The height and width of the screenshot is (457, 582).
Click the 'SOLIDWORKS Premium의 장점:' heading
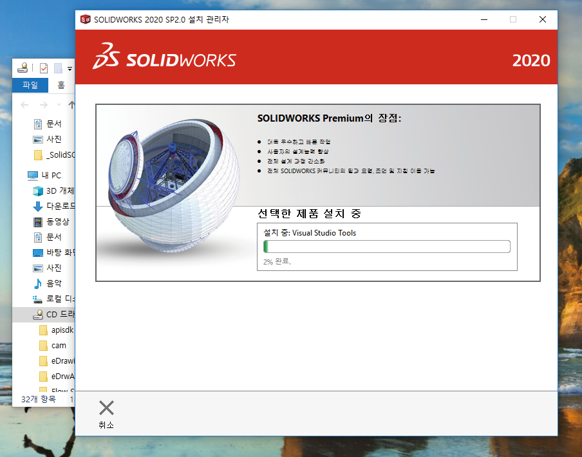click(329, 118)
